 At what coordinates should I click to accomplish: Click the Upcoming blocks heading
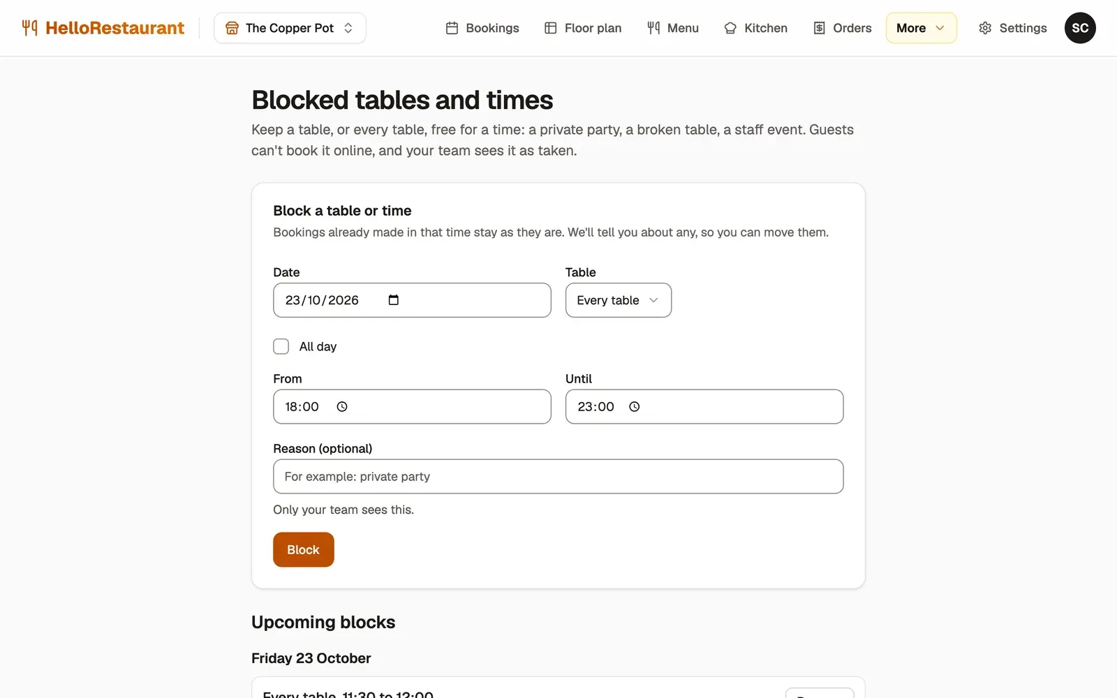point(323,622)
